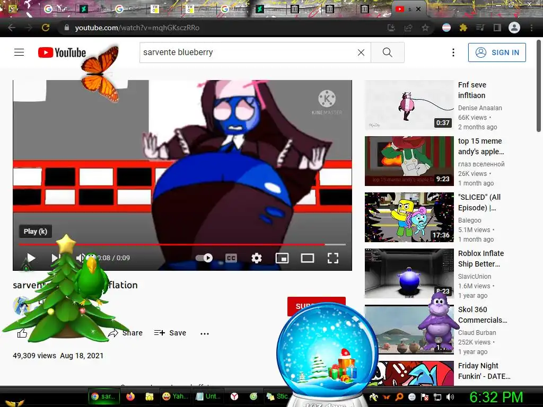Open a new browser tab
This screenshot has height=407, width=543.
[x=438, y=10]
